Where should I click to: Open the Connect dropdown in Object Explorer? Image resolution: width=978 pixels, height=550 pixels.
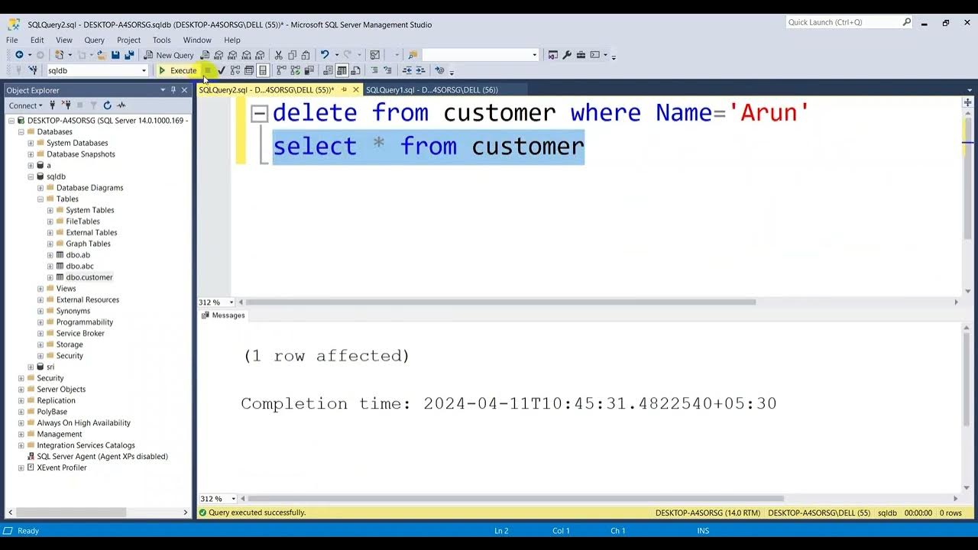(x=26, y=105)
